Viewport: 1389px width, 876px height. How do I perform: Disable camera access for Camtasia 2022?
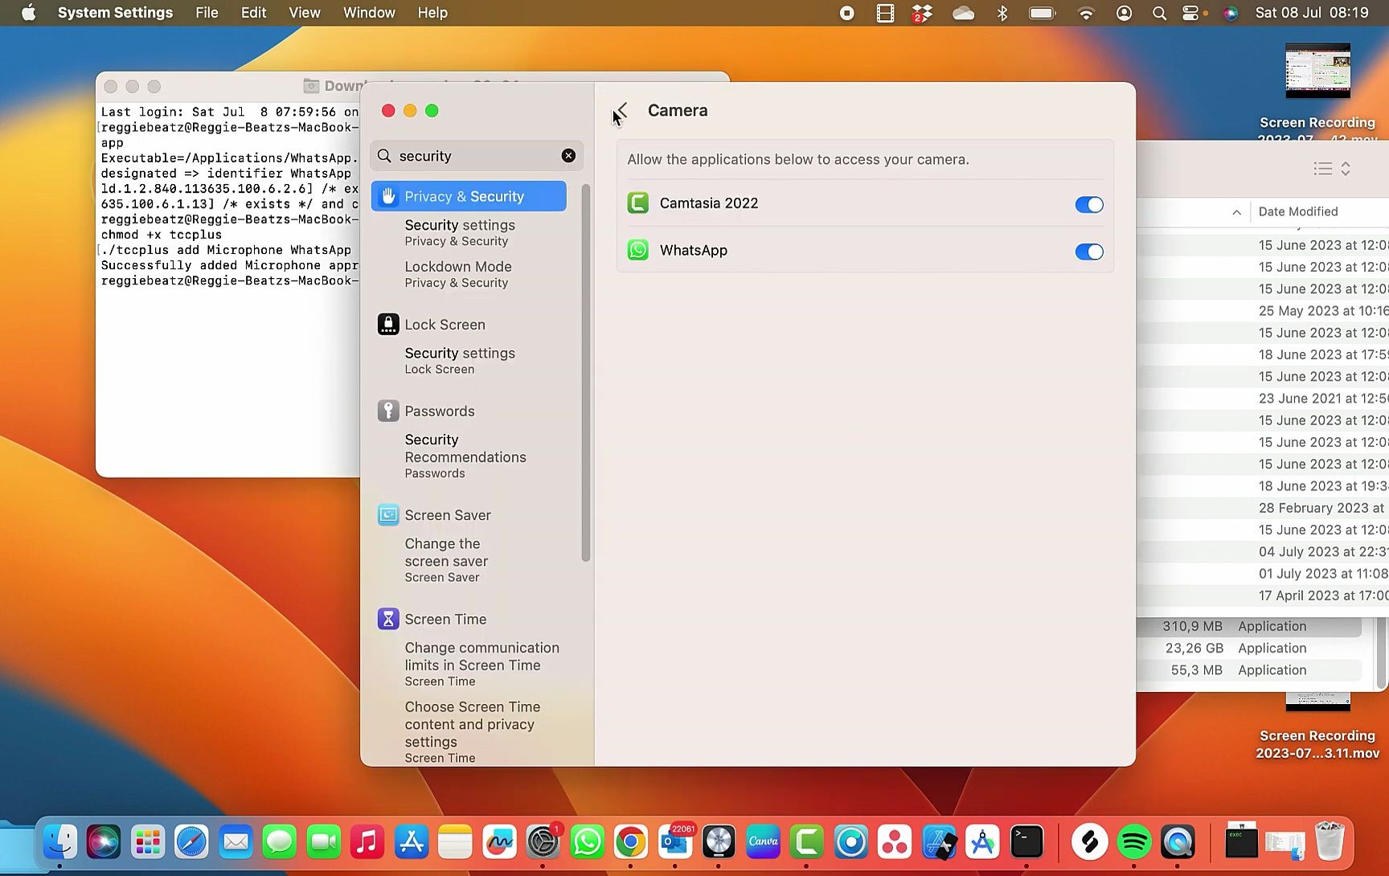(1089, 205)
